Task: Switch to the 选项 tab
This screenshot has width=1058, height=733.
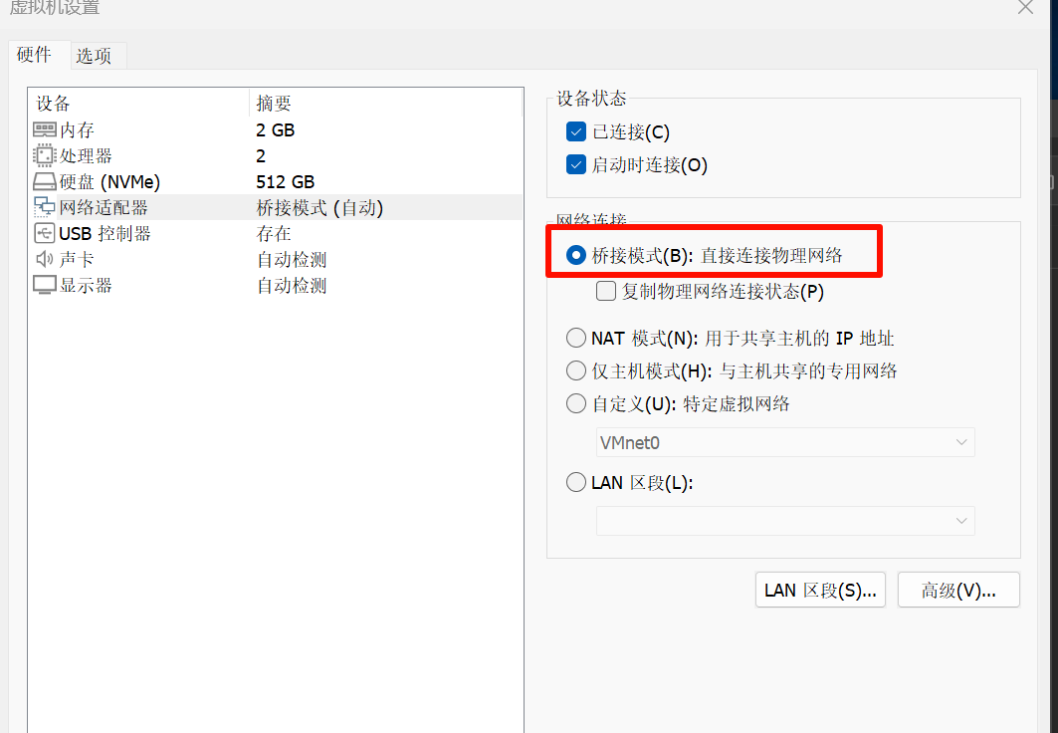Action: click(x=94, y=56)
